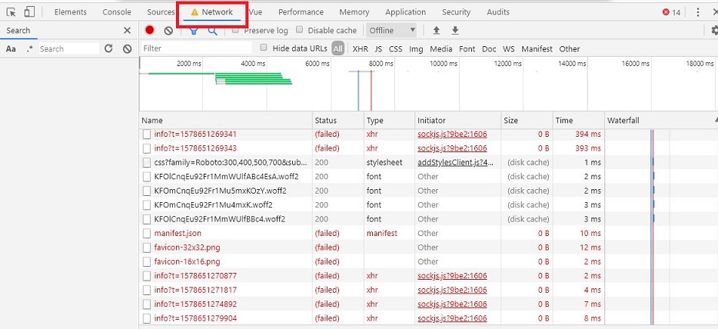
Task: Check the Disable cache option
Action: 300,31
